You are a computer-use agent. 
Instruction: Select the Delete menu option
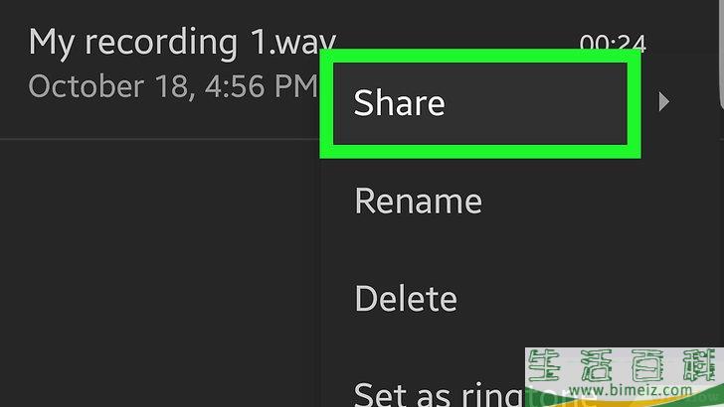406,298
